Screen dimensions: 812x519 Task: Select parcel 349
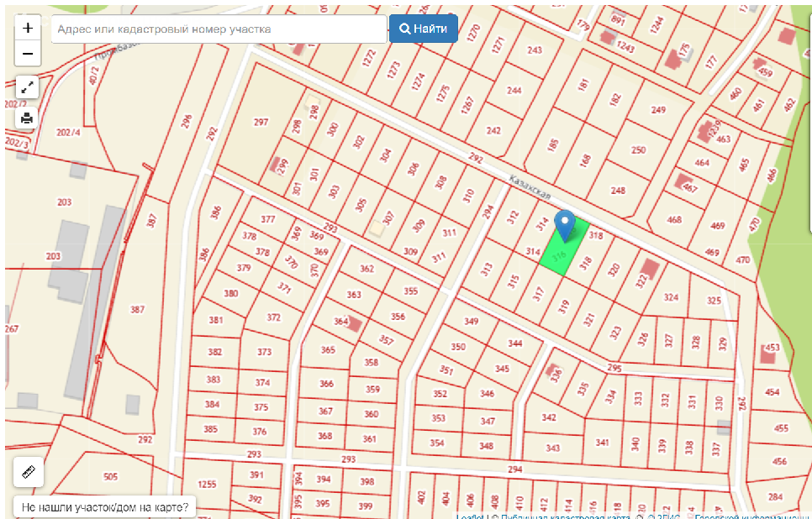click(x=471, y=322)
